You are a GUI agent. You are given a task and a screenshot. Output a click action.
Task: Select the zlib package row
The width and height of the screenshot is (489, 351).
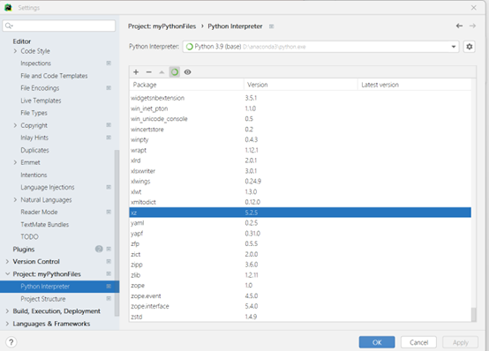(x=300, y=275)
